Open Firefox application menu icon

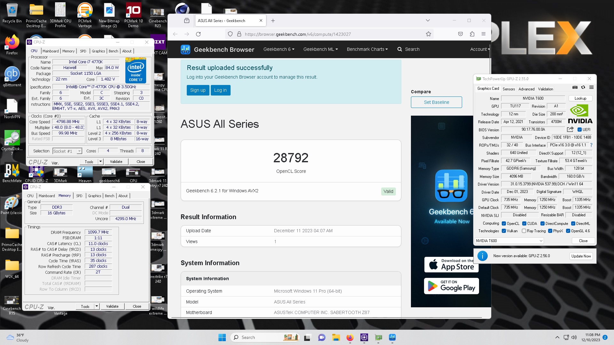[x=484, y=34]
